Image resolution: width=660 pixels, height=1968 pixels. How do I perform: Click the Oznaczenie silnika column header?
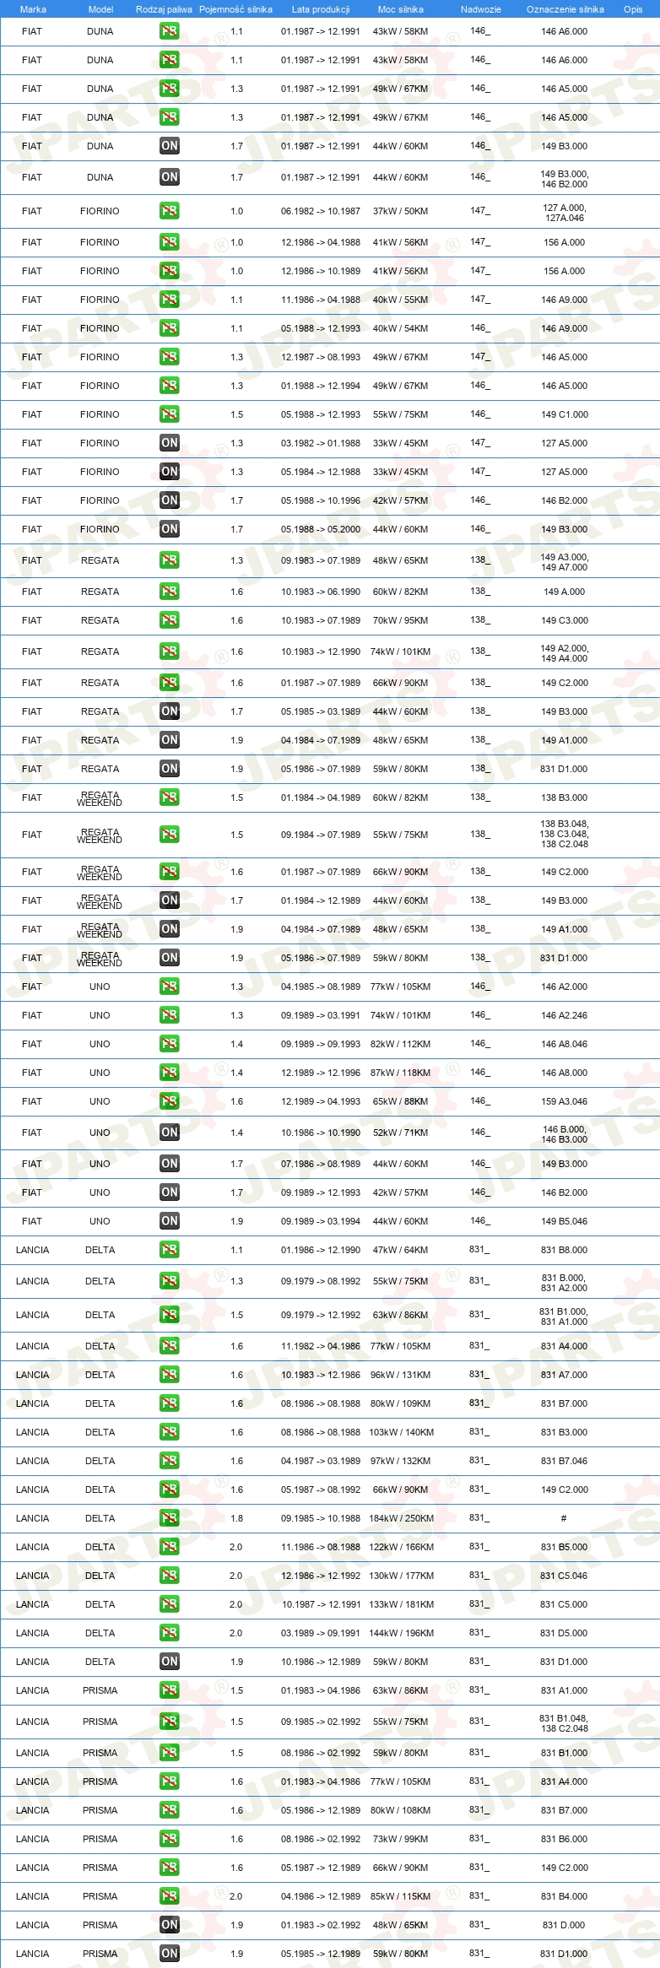pyautogui.click(x=565, y=9)
